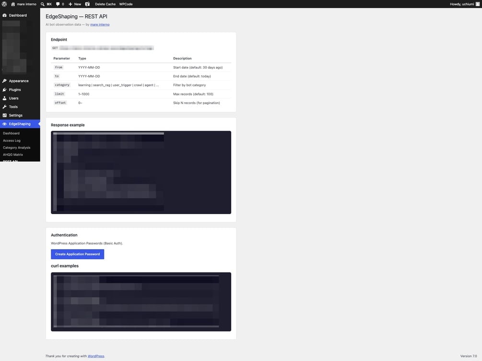Click the 'category' parameter code

pos(62,85)
